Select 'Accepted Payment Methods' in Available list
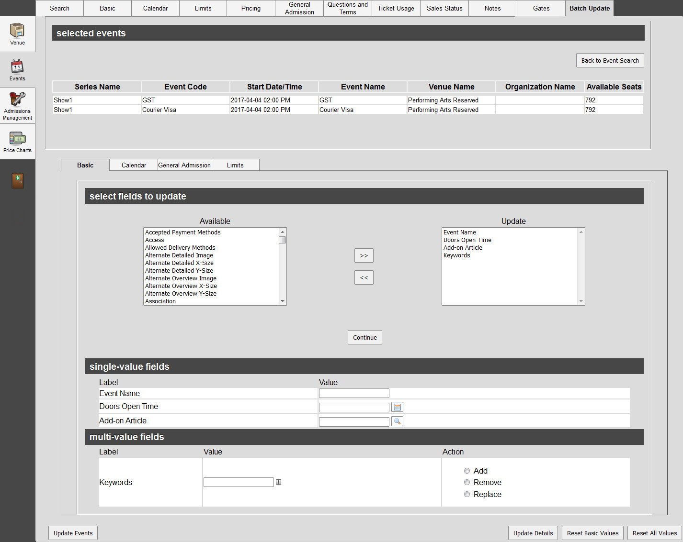Viewport: 683px width, 542px height. (x=183, y=232)
